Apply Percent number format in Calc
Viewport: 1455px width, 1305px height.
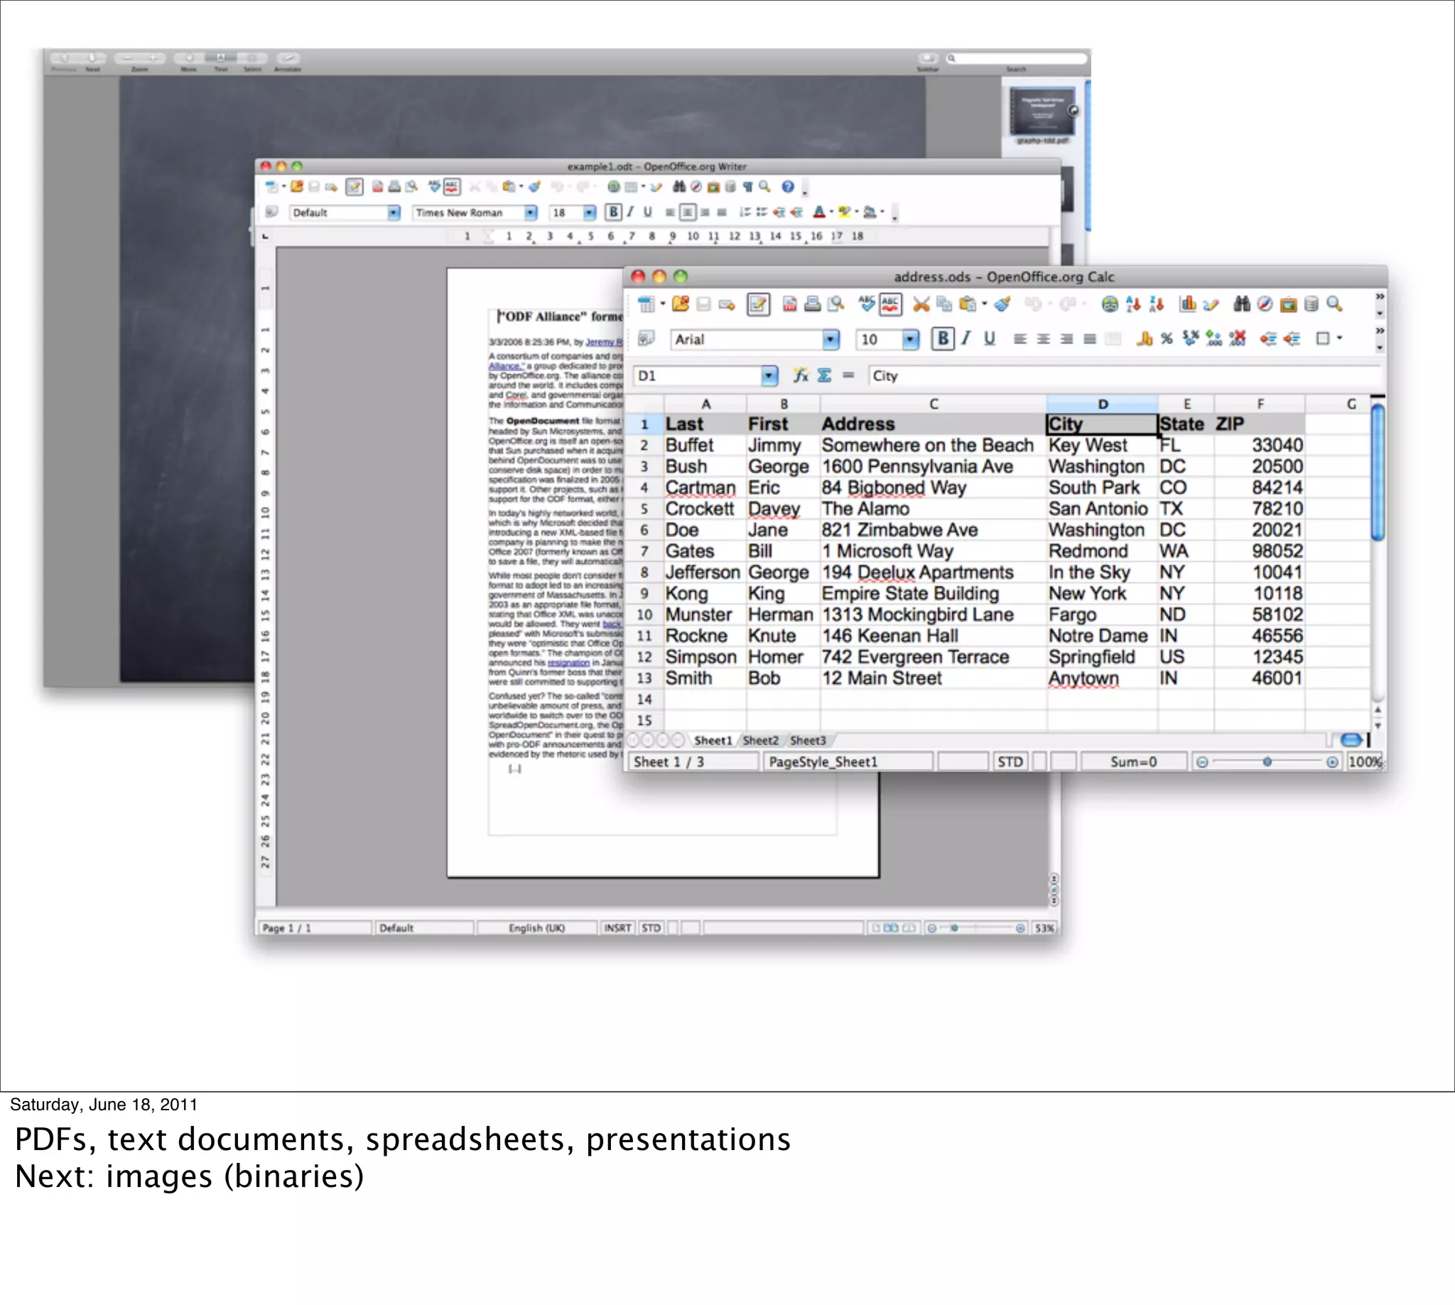1167,338
